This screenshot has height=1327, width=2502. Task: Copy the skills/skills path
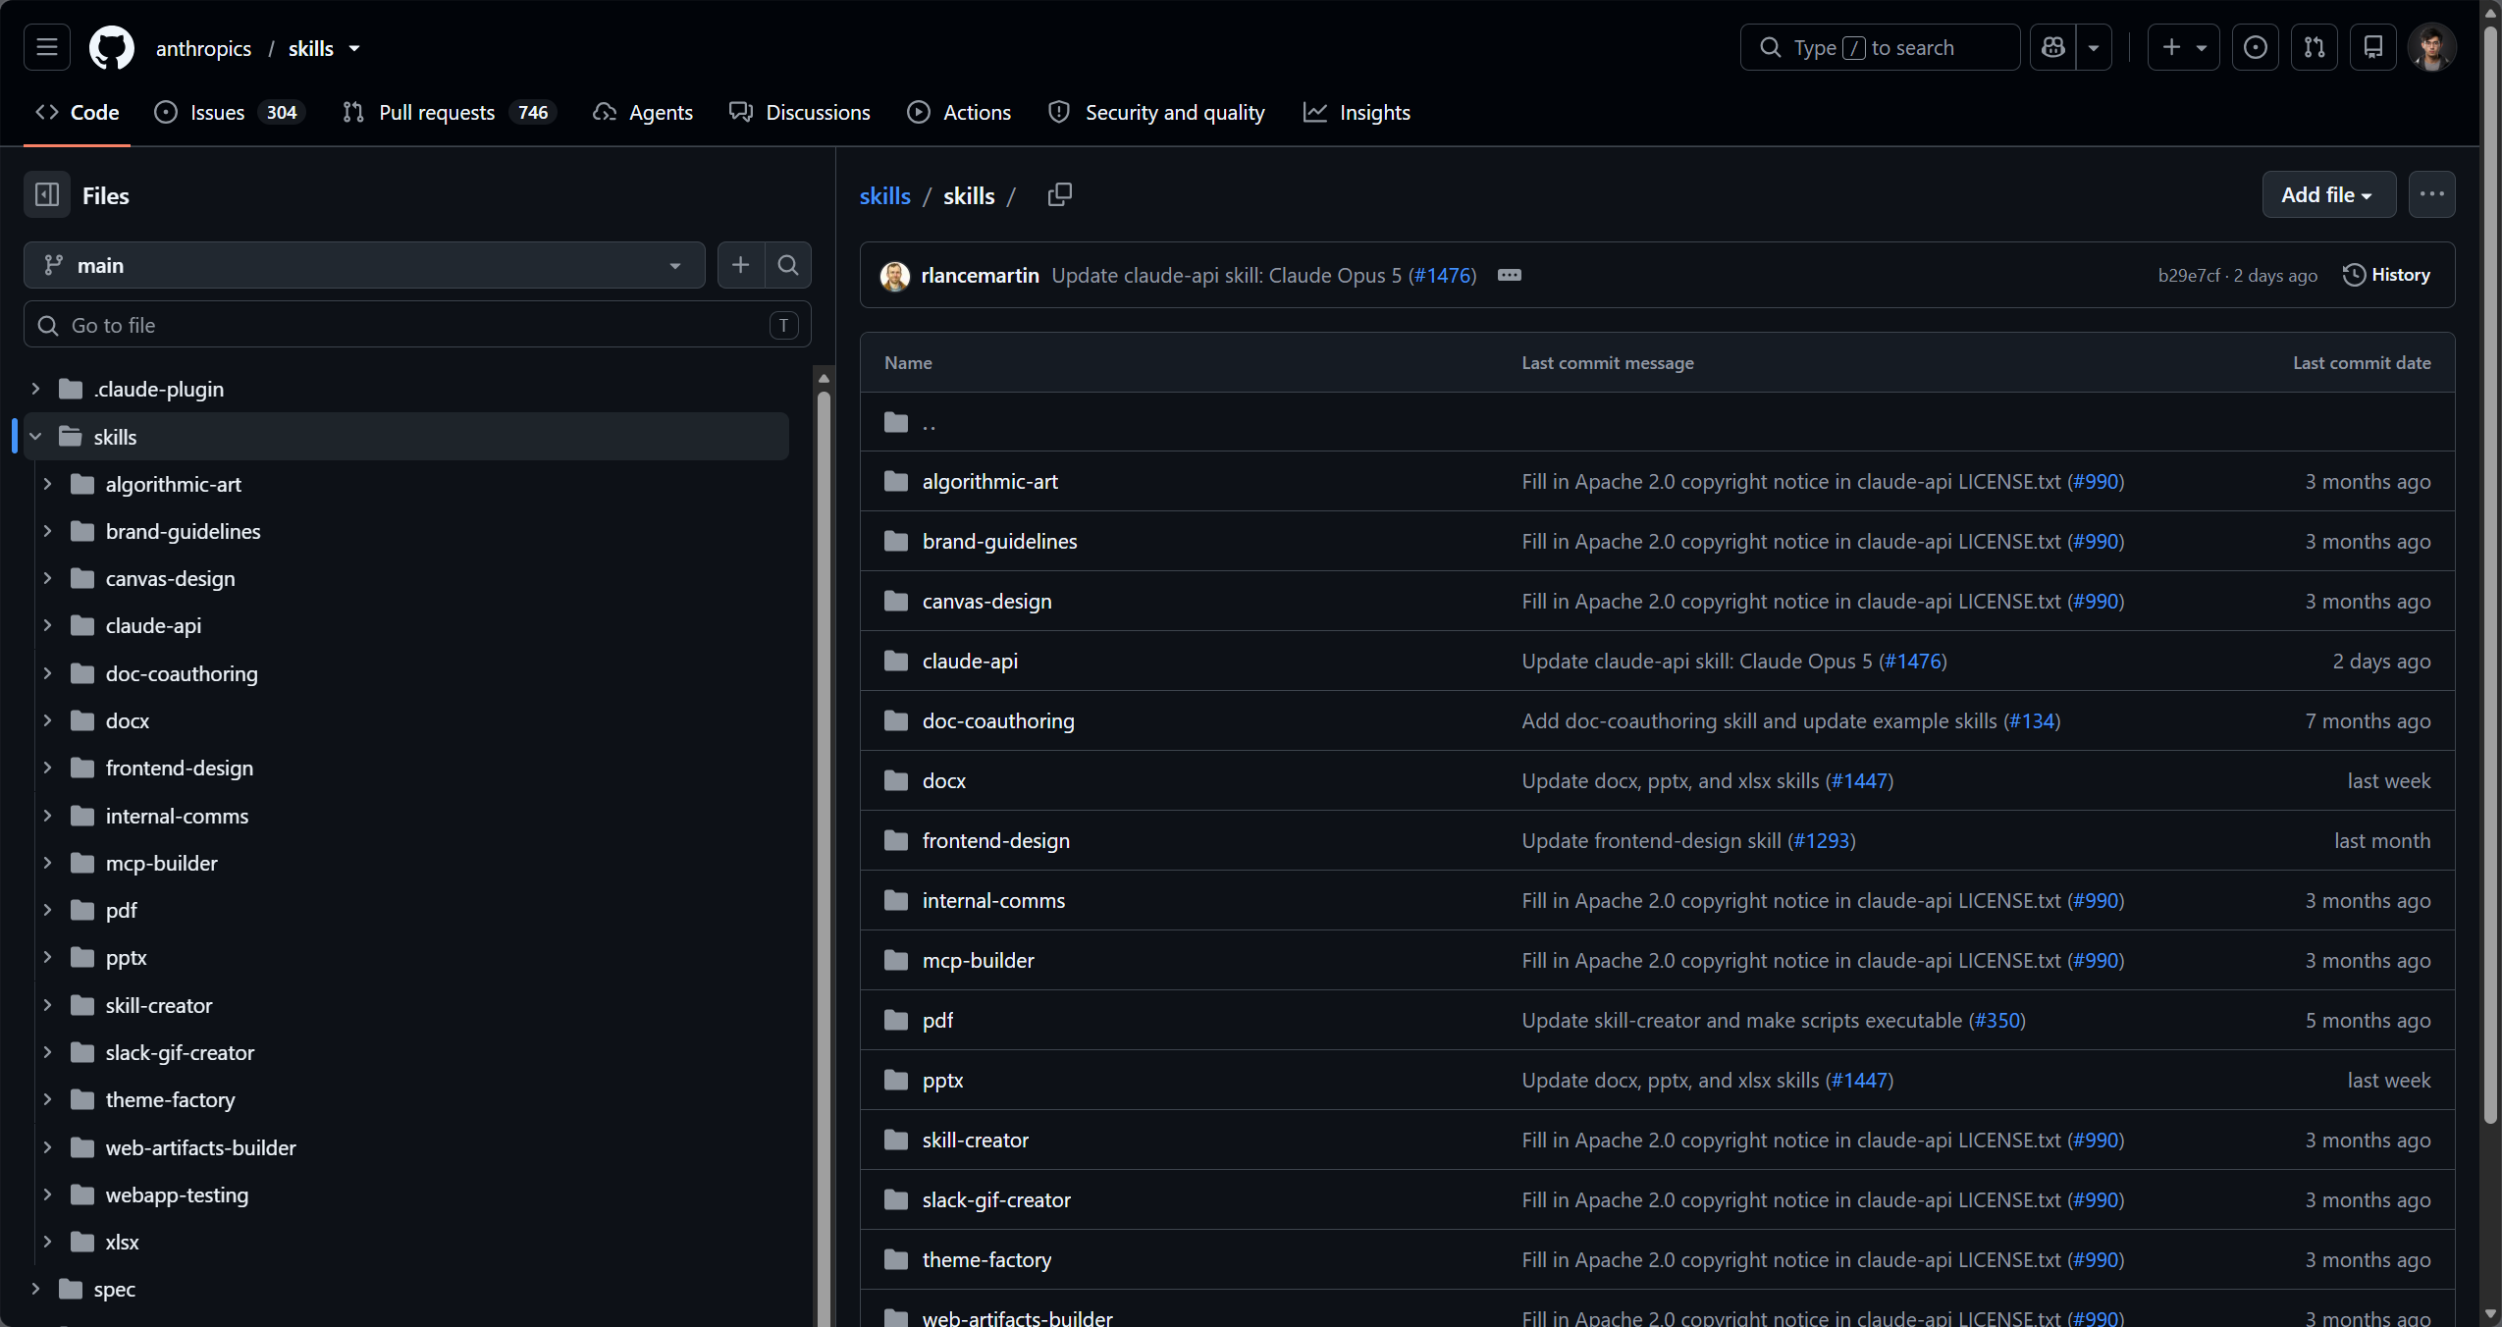(x=1060, y=194)
